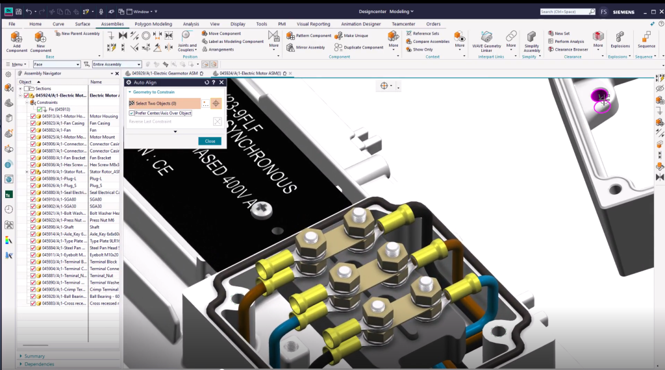This screenshot has height=370, width=665.
Task: Click Mirror Assembly
Action: 305,47
